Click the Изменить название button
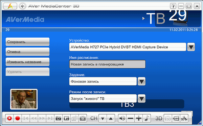203x126 pixels. click(x=27, y=62)
